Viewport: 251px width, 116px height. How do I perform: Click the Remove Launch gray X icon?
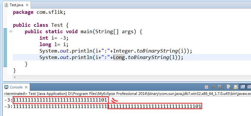[213, 87]
